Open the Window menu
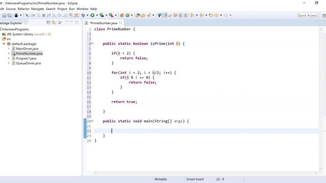 83,9
